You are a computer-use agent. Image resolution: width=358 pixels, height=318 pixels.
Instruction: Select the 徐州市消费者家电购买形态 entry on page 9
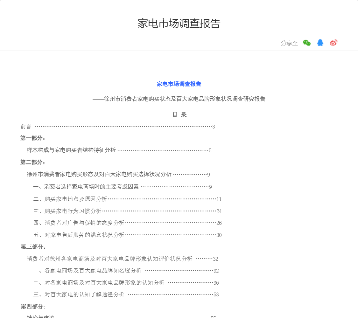click(118, 174)
